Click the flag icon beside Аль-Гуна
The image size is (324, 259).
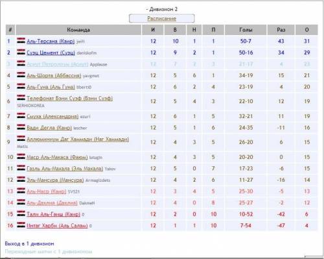[21, 86]
